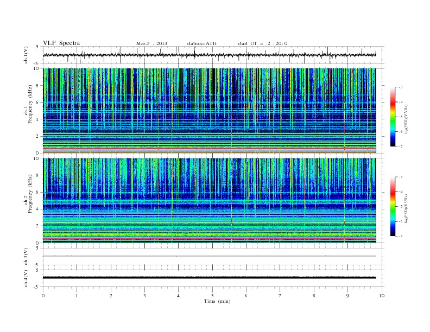This screenshot has width=430, height=332.
Task: Click the "-7" label on ch.1 color bar
Action: coord(401,146)
